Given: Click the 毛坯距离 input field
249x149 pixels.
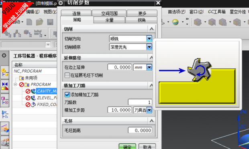Looking at the screenshot, I should [140, 130].
